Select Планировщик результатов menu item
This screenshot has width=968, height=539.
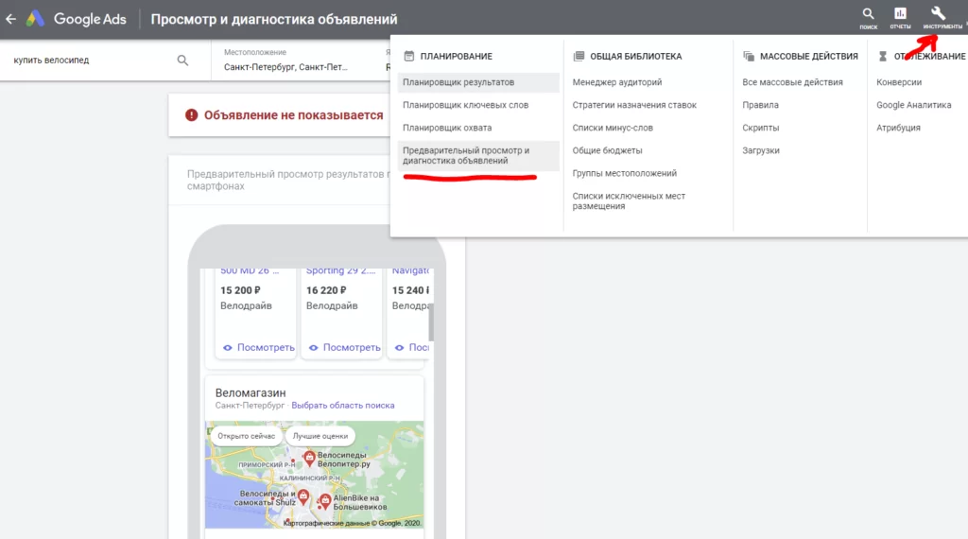pos(458,82)
